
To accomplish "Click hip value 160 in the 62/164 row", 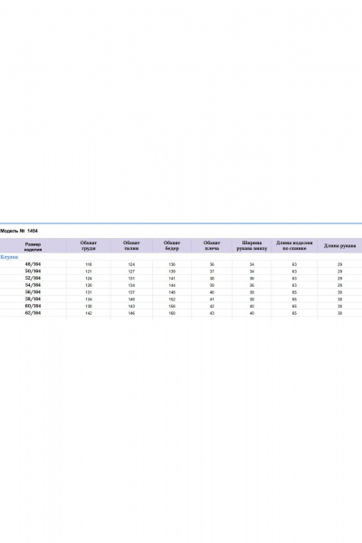I will tap(172, 313).
